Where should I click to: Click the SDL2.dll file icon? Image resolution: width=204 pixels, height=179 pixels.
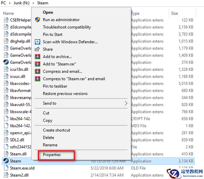tap(6, 140)
